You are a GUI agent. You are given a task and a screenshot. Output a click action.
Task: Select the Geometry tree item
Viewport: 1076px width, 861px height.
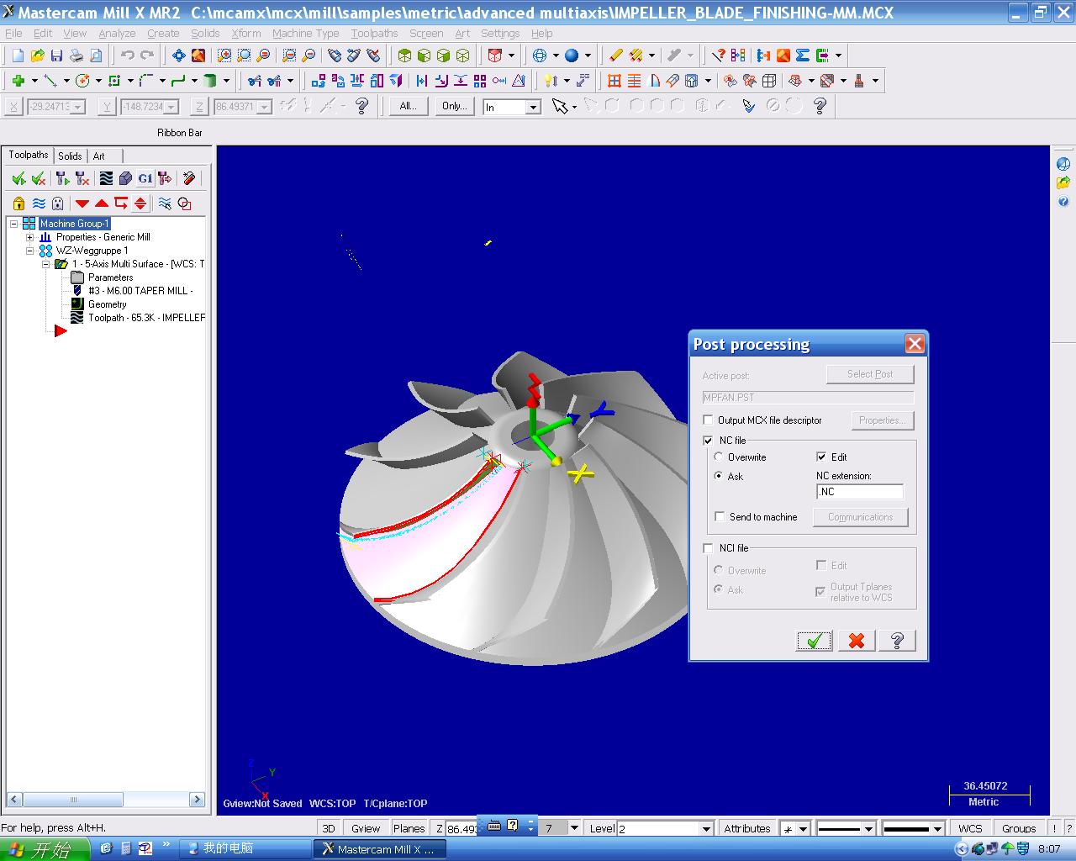[x=108, y=304]
